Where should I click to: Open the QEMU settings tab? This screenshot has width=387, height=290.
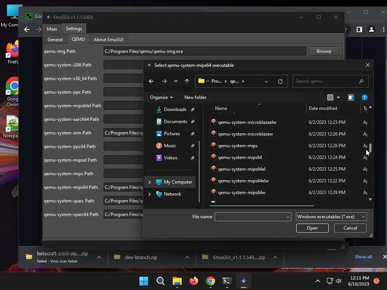point(78,39)
